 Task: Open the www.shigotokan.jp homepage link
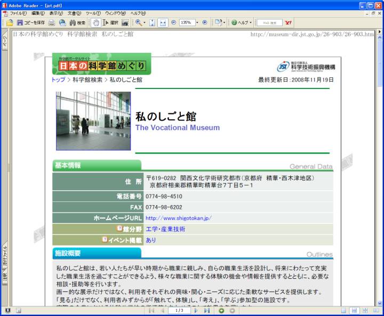pyautogui.click(x=178, y=218)
